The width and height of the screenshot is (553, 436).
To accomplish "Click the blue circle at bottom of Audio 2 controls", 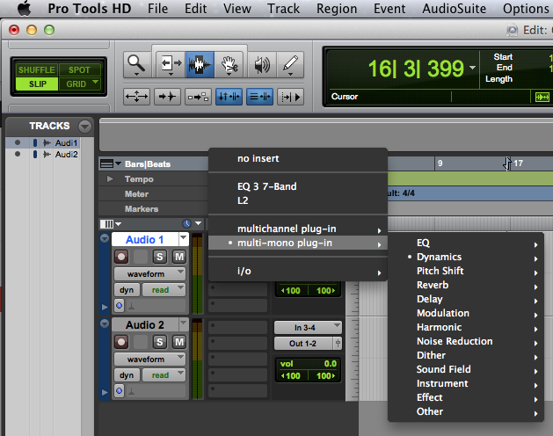I will click(x=120, y=391).
